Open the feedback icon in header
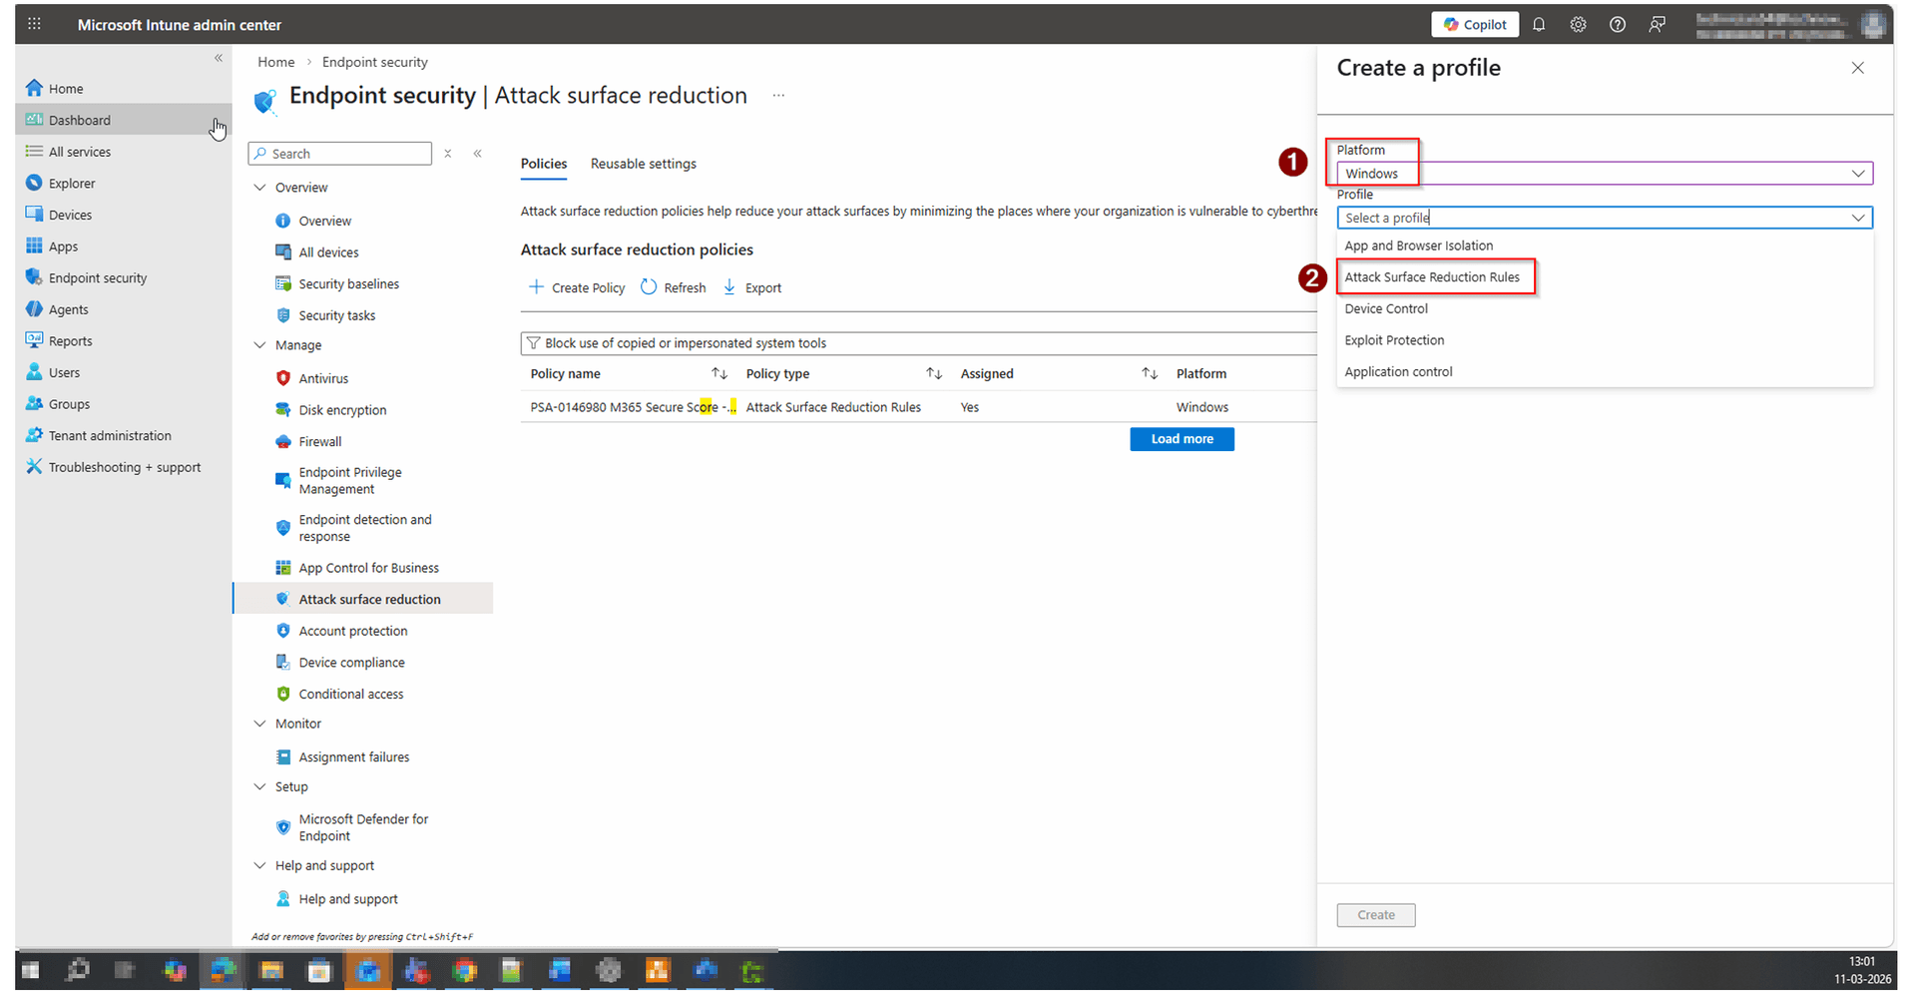The image size is (1916, 995). (1658, 25)
